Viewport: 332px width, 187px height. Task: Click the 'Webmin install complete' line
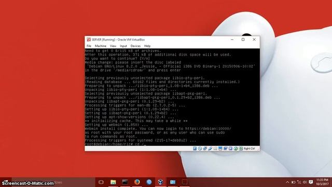pyautogui.click(x=158, y=129)
